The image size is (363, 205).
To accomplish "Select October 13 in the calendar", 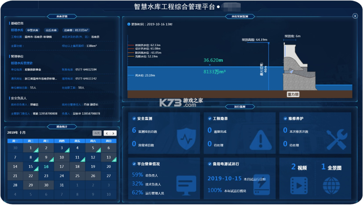I will [108, 157].
